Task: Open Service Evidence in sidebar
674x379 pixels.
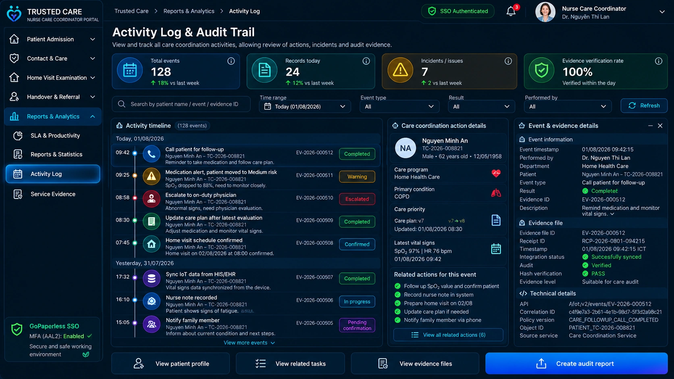Action: [x=53, y=194]
